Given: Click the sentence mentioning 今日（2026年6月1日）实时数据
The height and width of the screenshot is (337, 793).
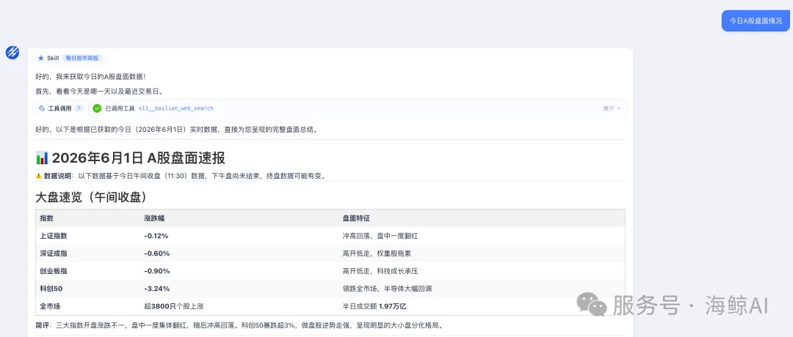Looking at the screenshot, I should click(x=176, y=130).
